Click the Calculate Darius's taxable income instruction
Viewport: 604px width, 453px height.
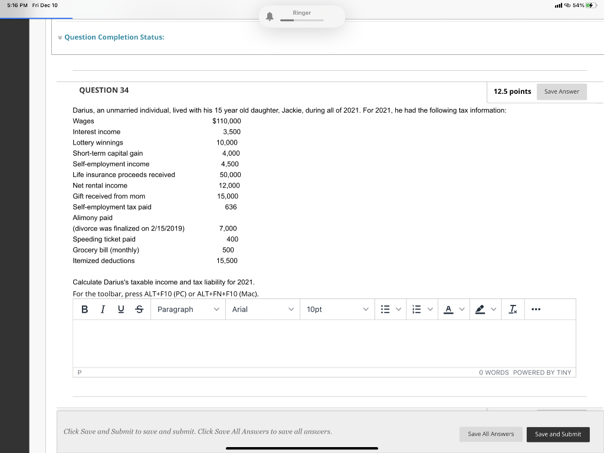click(x=164, y=283)
